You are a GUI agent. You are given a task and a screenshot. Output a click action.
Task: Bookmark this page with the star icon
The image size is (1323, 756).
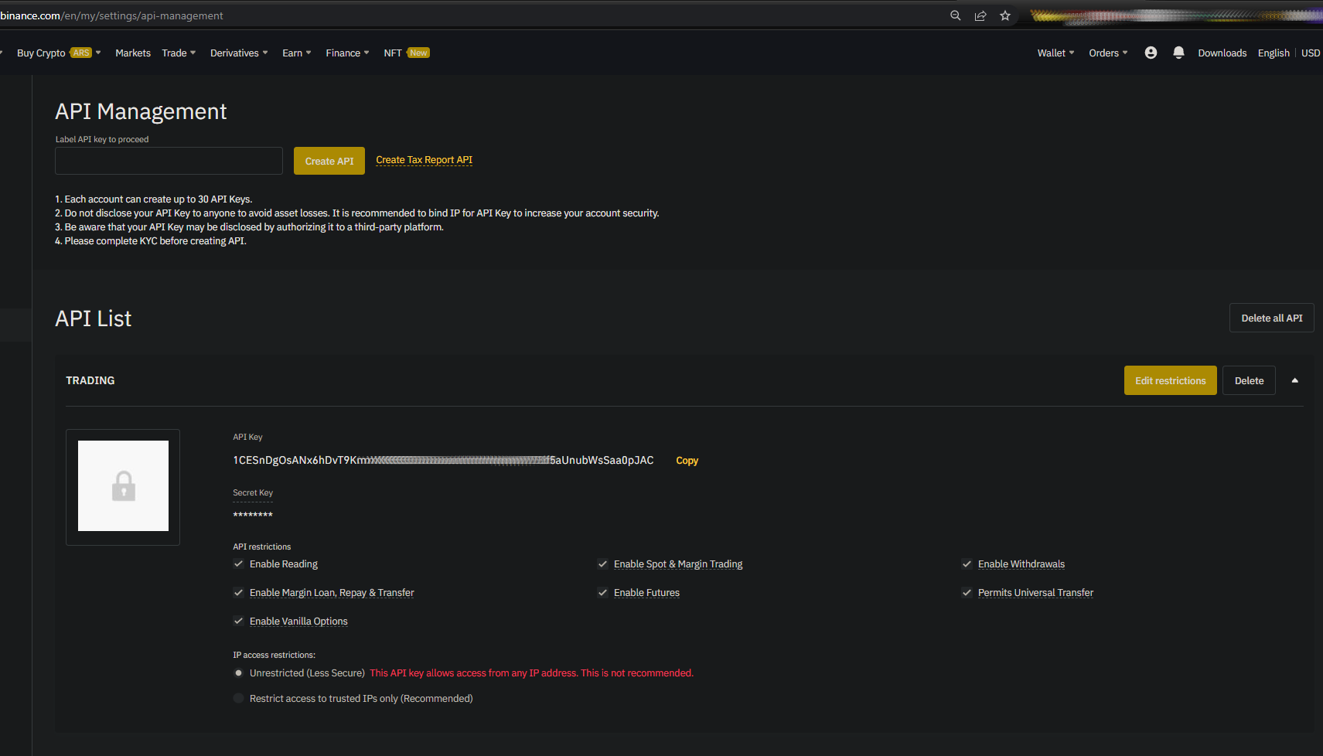(1004, 15)
